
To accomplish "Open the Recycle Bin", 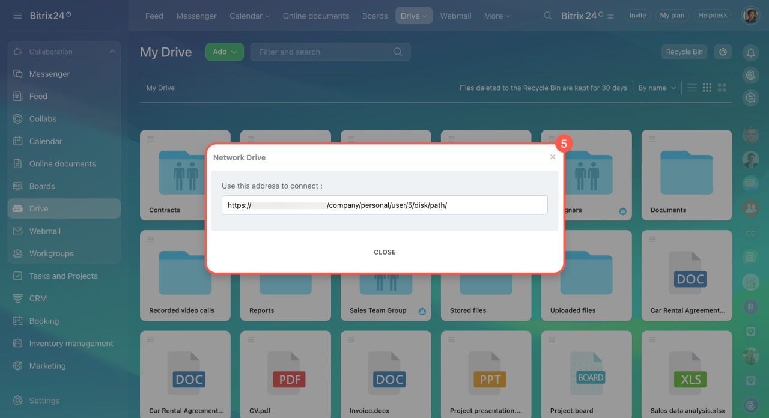I will pos(684,52).
